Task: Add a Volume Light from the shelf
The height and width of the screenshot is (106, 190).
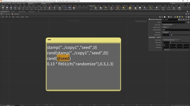Action: coord(118,8)
